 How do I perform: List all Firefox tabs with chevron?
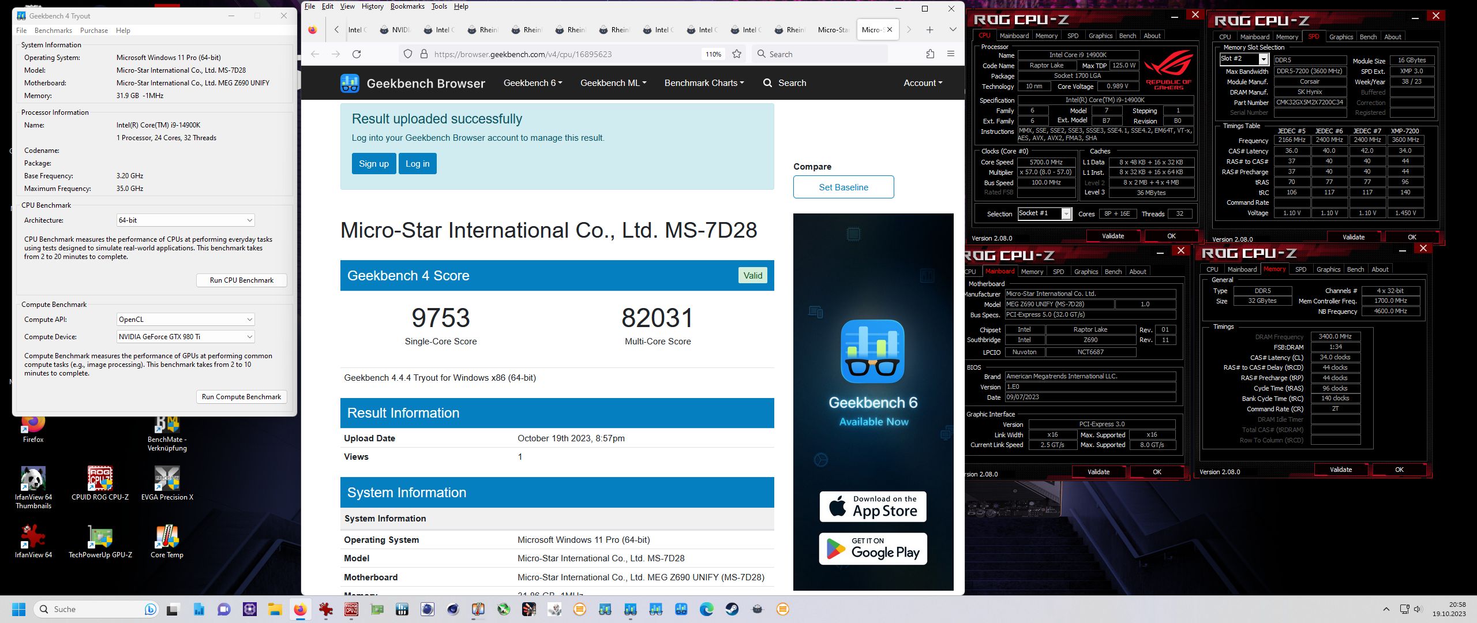click(x=953, y=29)
